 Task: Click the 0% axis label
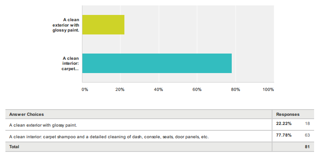84,90
